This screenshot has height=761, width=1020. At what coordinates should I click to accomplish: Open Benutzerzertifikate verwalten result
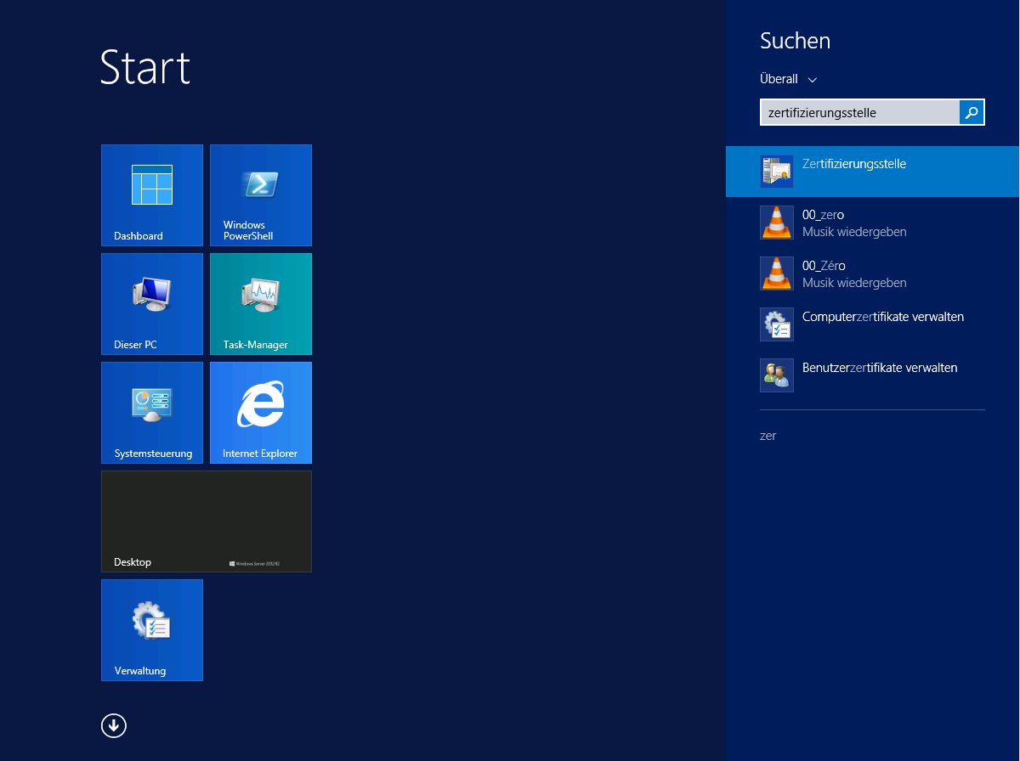(880, 368)
